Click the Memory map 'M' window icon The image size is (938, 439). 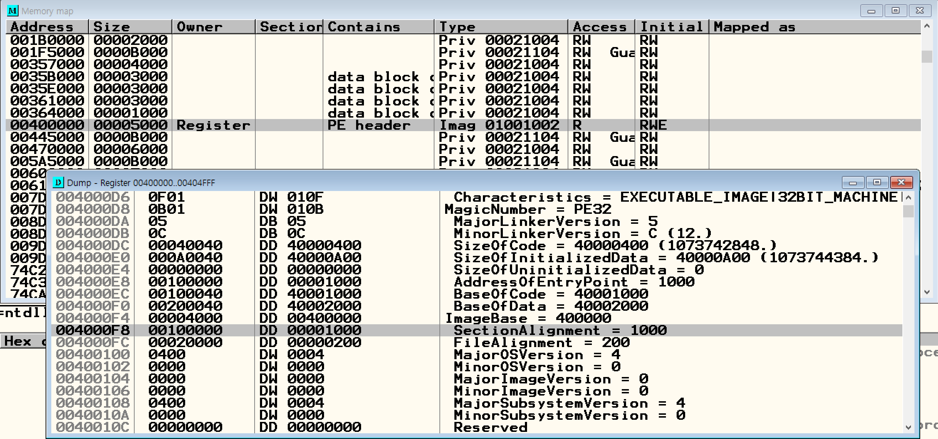coord(12,11)
